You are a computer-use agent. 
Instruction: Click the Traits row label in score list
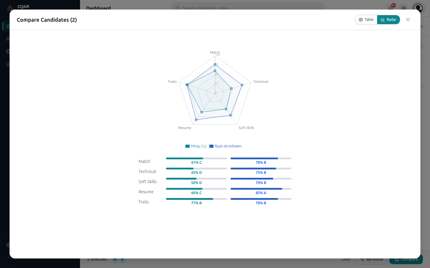(144, 202)
